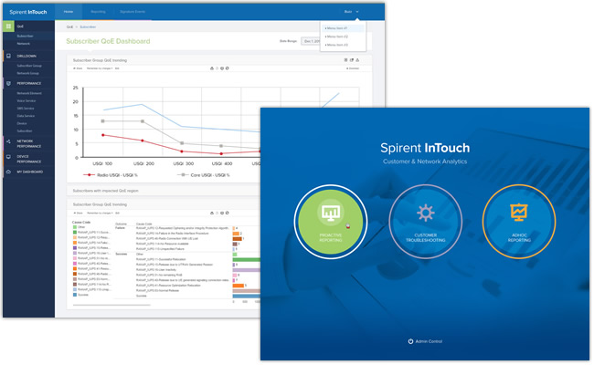Choose Menu Item #1 from the dropdown
This screenshot has width=594, height=365.
tap(343, 28)
